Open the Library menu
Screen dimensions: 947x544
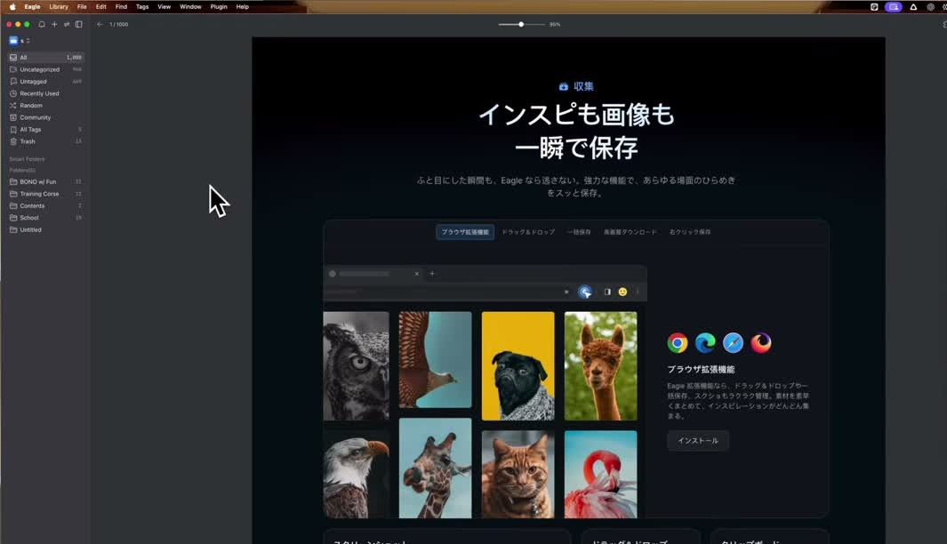[x=59, y=6]
